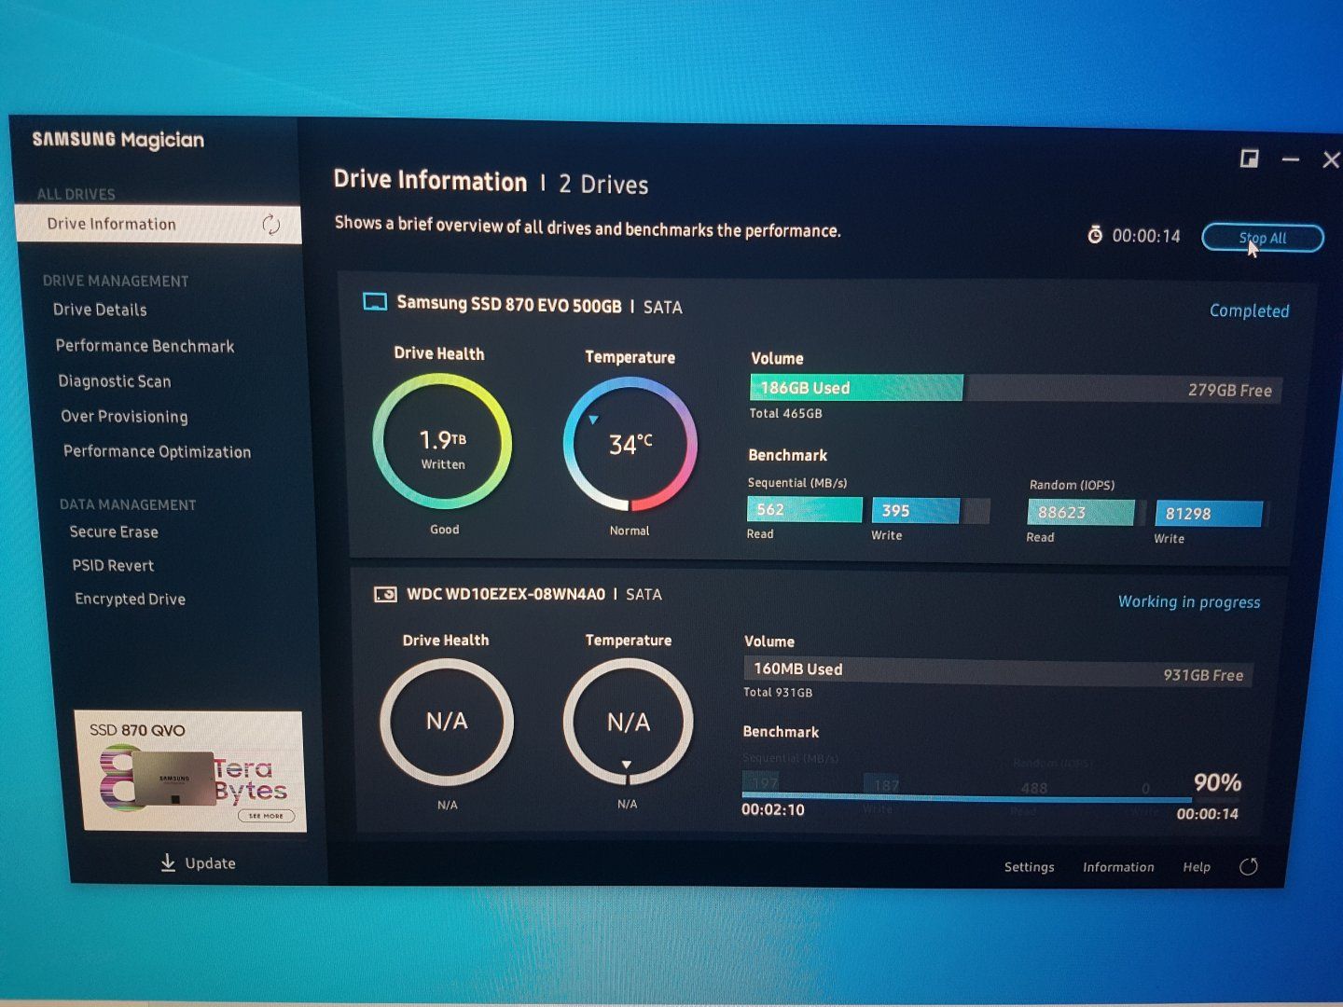Viewport: 1343px width, 1007px height.
Task: Open Drive Details page
Action: (x=100, y=310)
